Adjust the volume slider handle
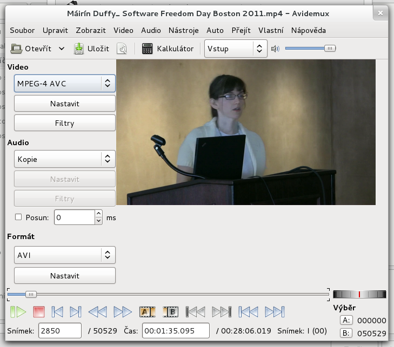 [x=330, y=48]
